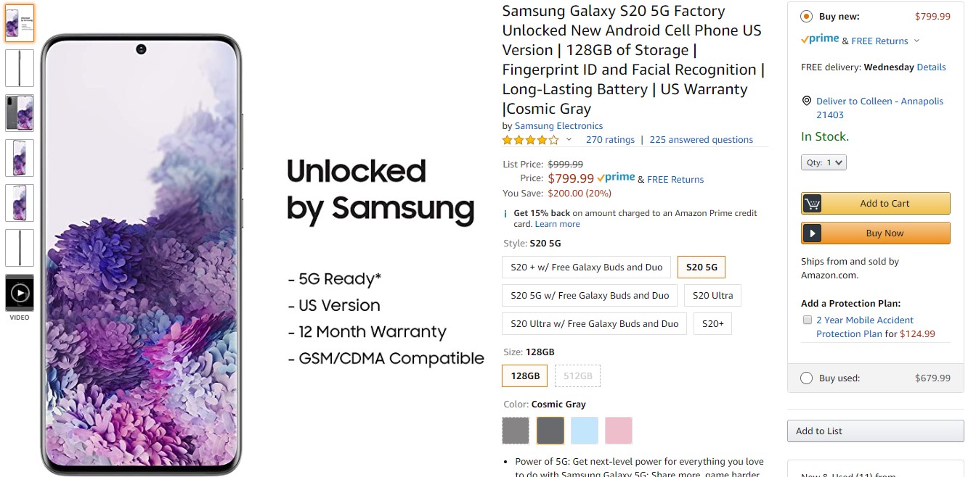Image resolution: width=976 pixels, height=477 pixels.
Task: Click the Prime logo next to price
Action: tap(617, 178)
